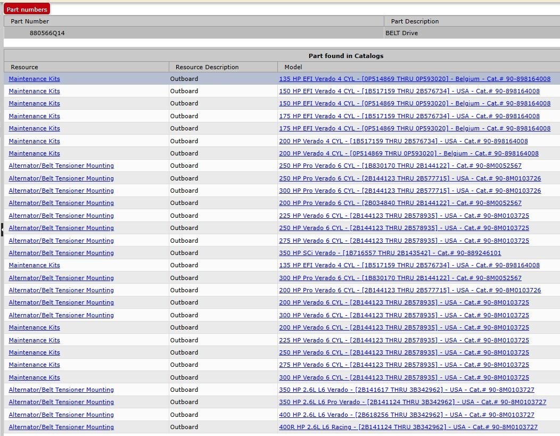
Task: Click Outboard in the 400R HP Racing row
Action: coord(184,427)
